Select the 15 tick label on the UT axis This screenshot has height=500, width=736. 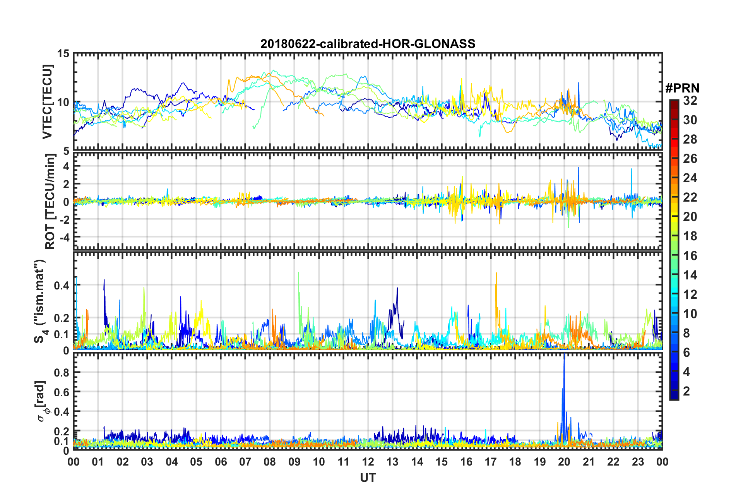[442, 462]
